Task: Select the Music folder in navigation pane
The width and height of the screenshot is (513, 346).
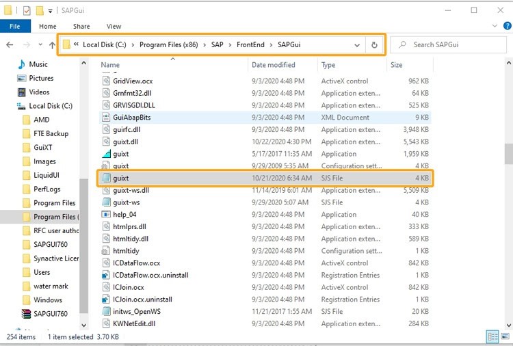Action: [38, 64]
